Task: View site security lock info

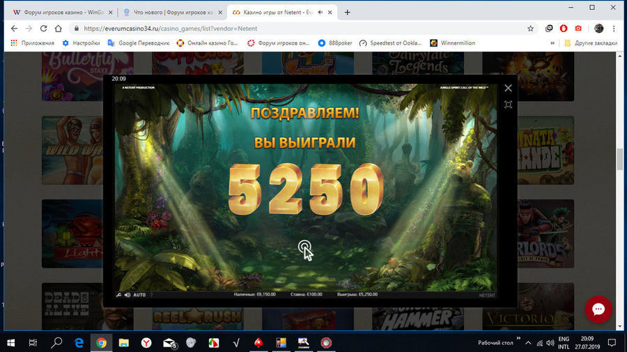Action: [77, 29]
